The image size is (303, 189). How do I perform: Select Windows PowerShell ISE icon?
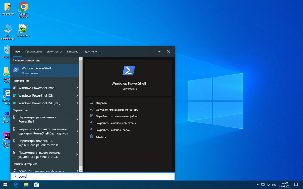pos(14,96)
